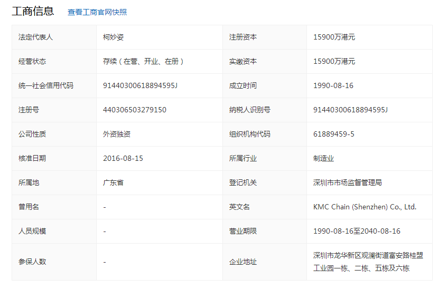Click the 统一社会信用代码 label cell

pyautogui.click(x=54, y=85)
